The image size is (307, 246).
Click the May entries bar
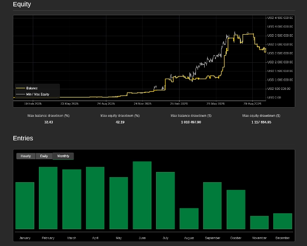119,203
